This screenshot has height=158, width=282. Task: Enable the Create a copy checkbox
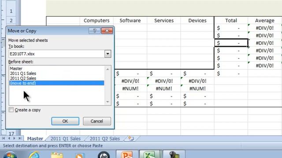11,110
